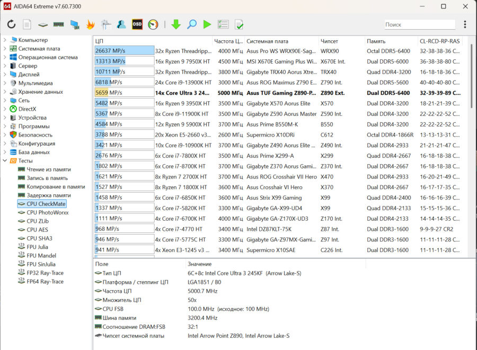Open the monitor diagnostics toolbar icon

[x=106, y=24]
